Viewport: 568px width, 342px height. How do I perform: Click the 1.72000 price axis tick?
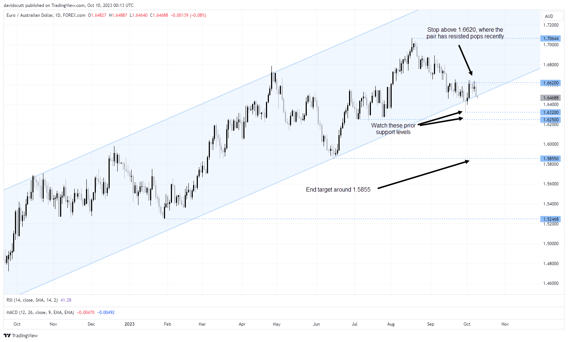pyautogui.click(x=551, y=25)
